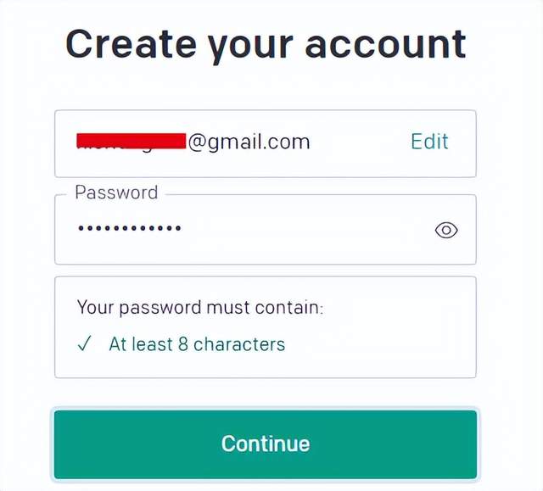
Task: Click the floating "Password" field label
Action: (116, 192)
